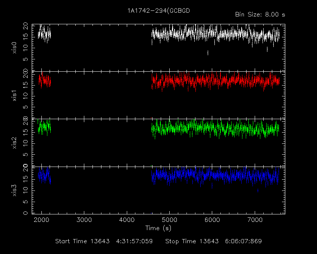Click the y-axis label 15 in xis0 panel

pos(25,37)
